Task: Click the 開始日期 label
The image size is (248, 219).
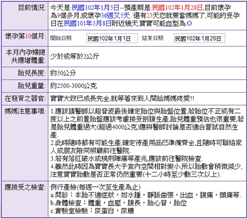Action: pyautogui.click(x=61, y=38)
